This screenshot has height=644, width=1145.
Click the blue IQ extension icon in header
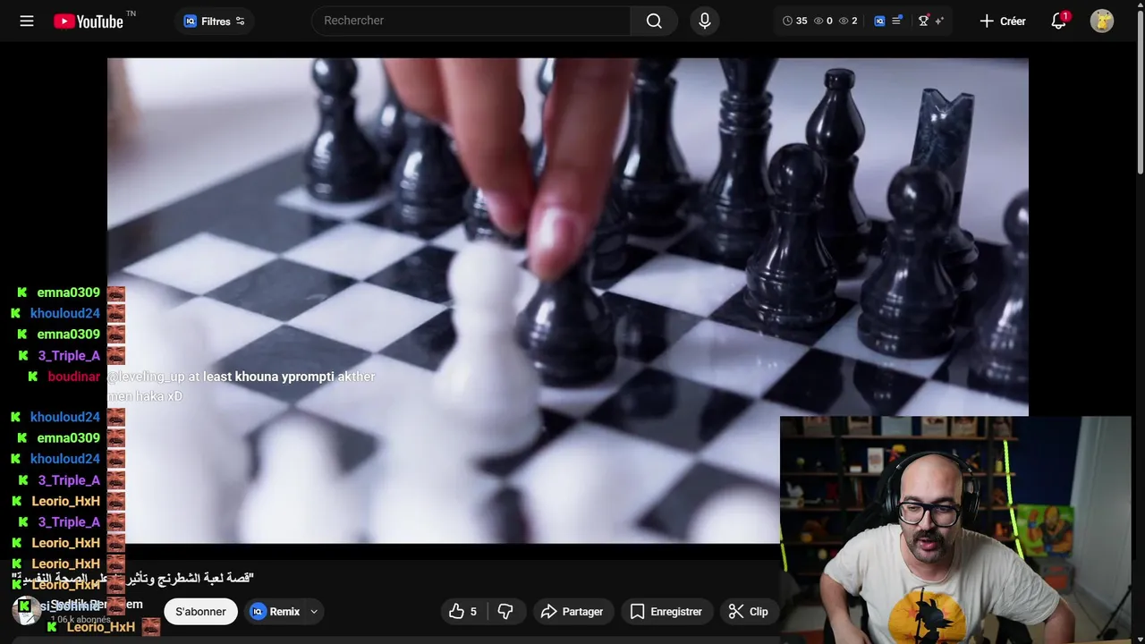pyautogui.click(x=879, y=21)
